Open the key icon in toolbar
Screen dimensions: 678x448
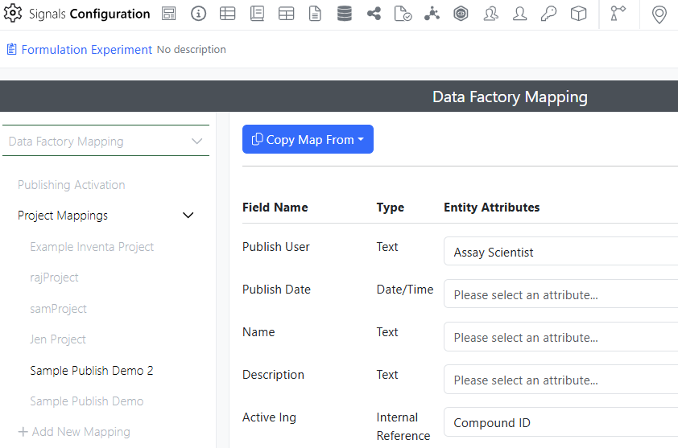(549, 14)
